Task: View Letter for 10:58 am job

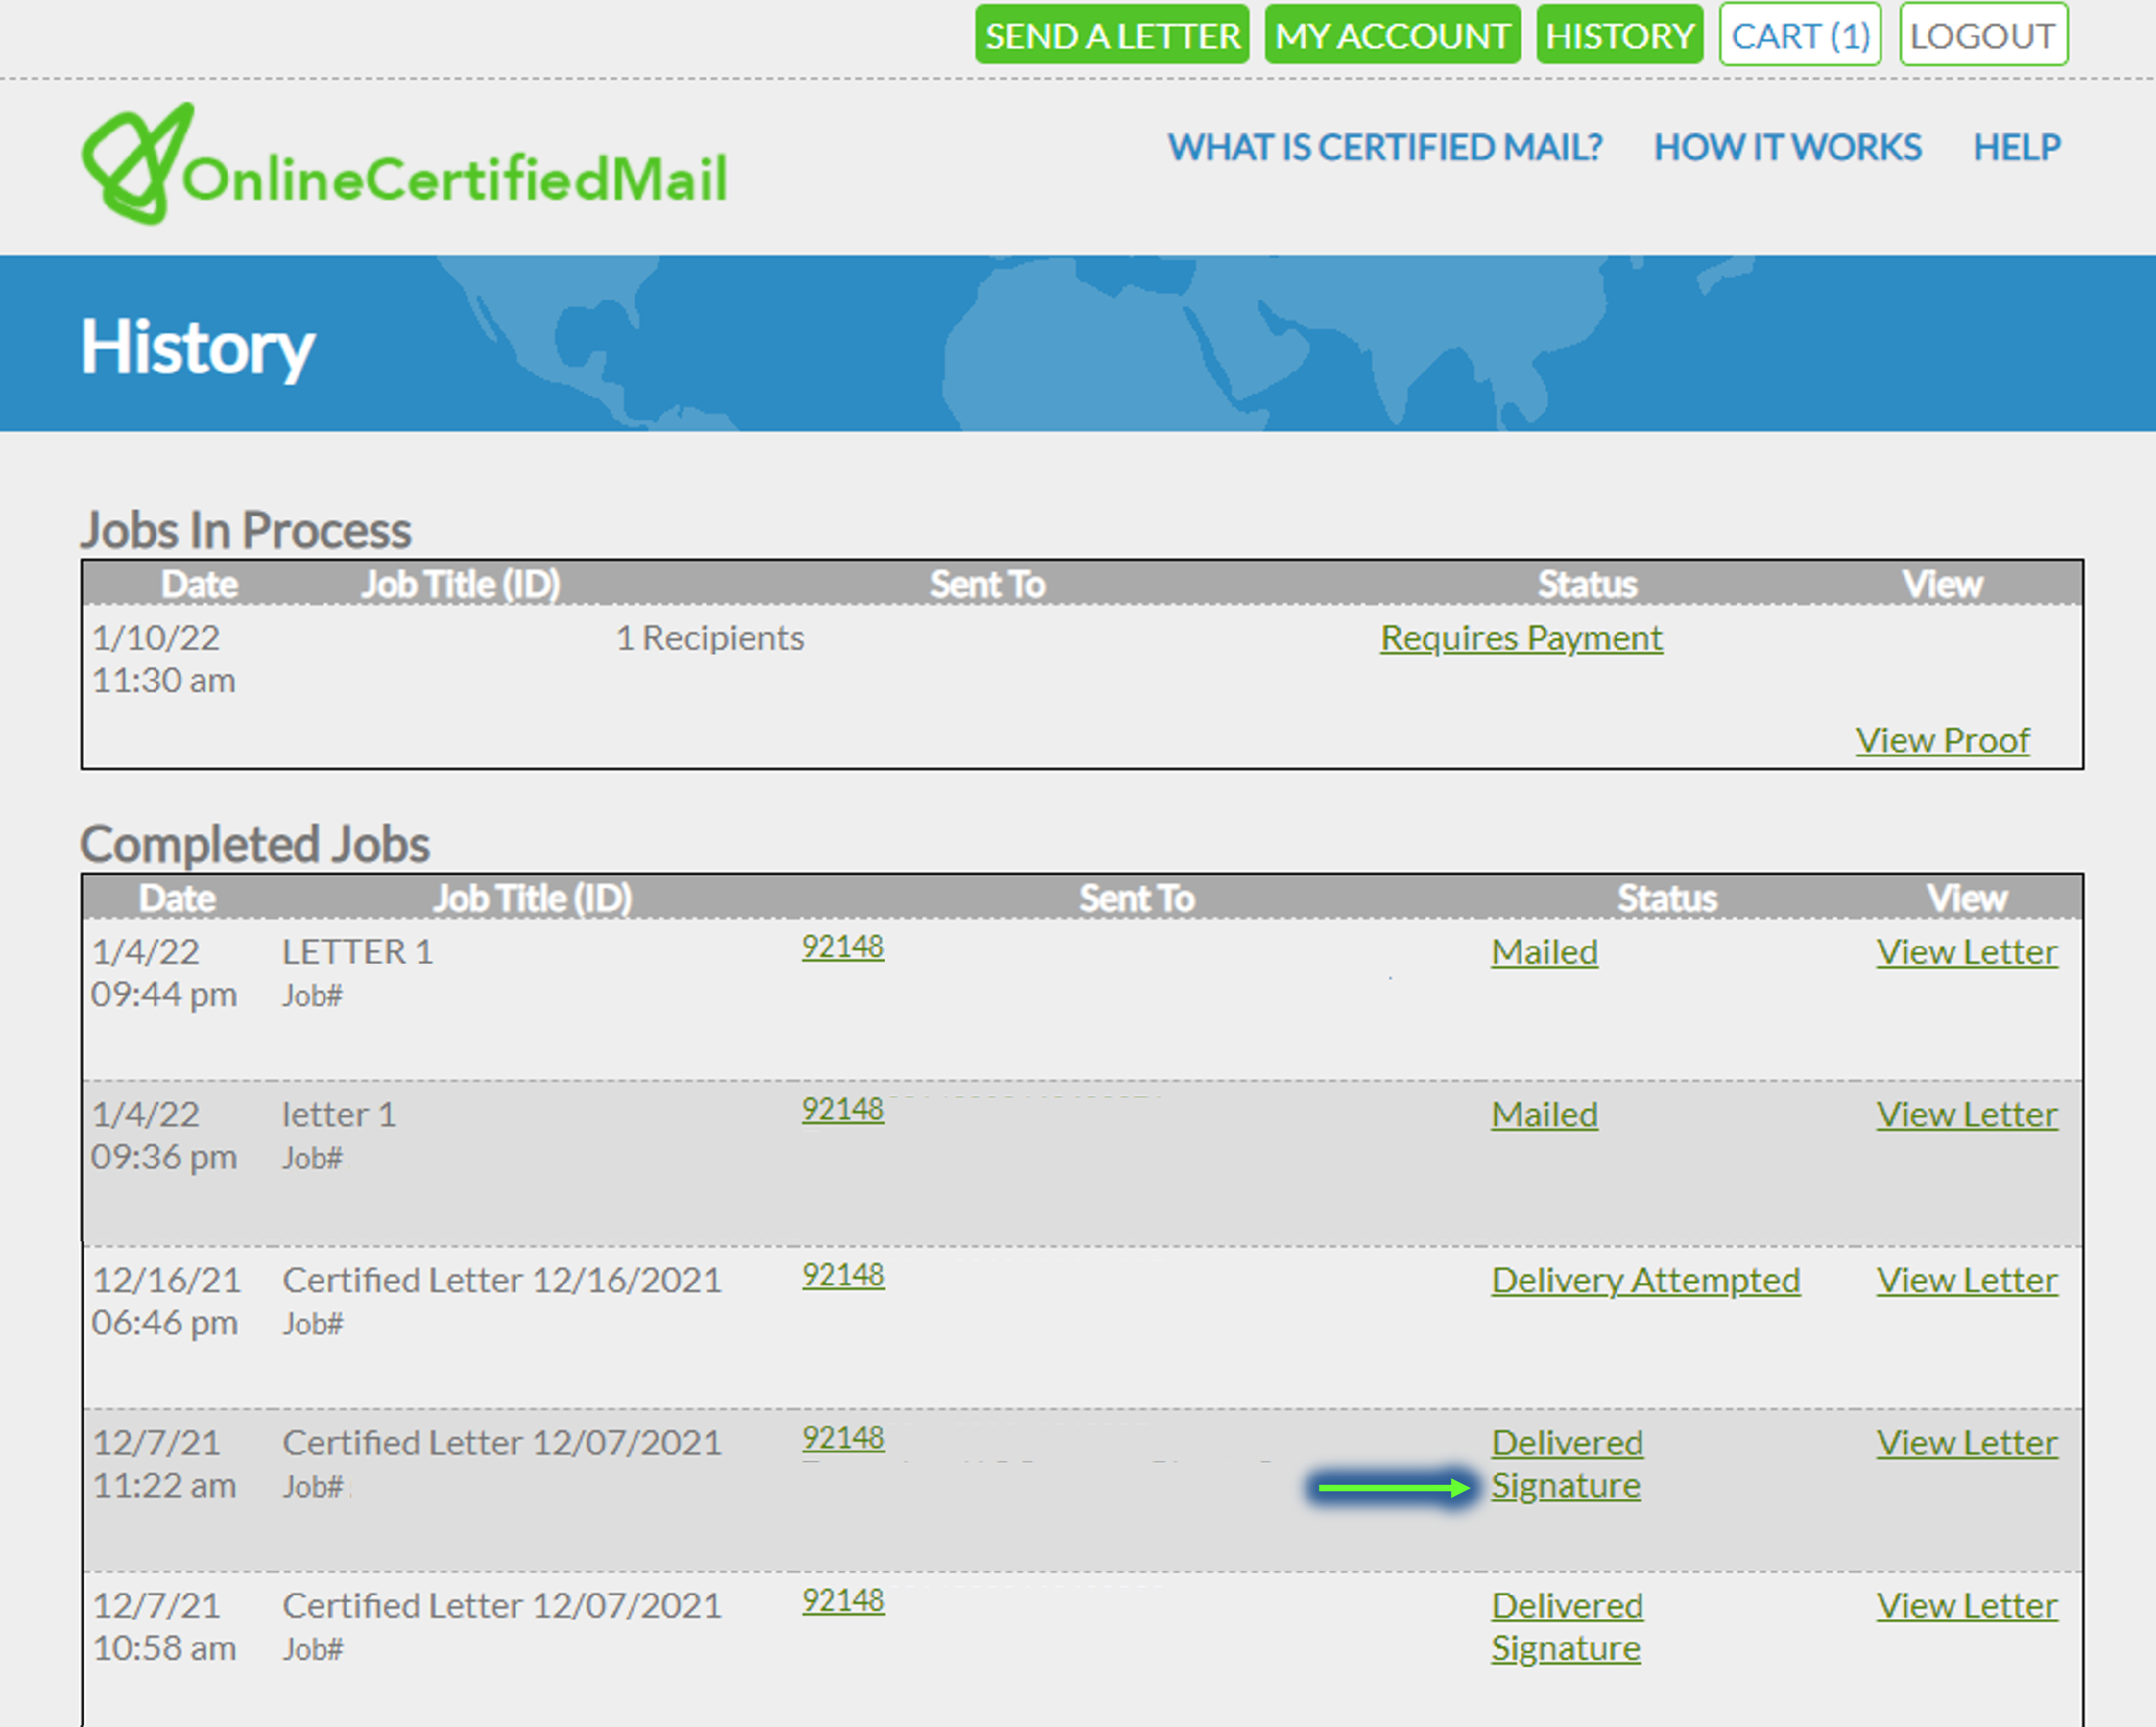Action: pos(1966,1606)
